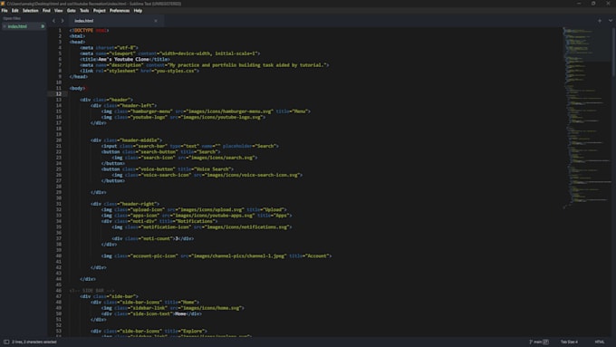Click the noti-count div line
The image size is (616, 347).
tap(152, 238)
